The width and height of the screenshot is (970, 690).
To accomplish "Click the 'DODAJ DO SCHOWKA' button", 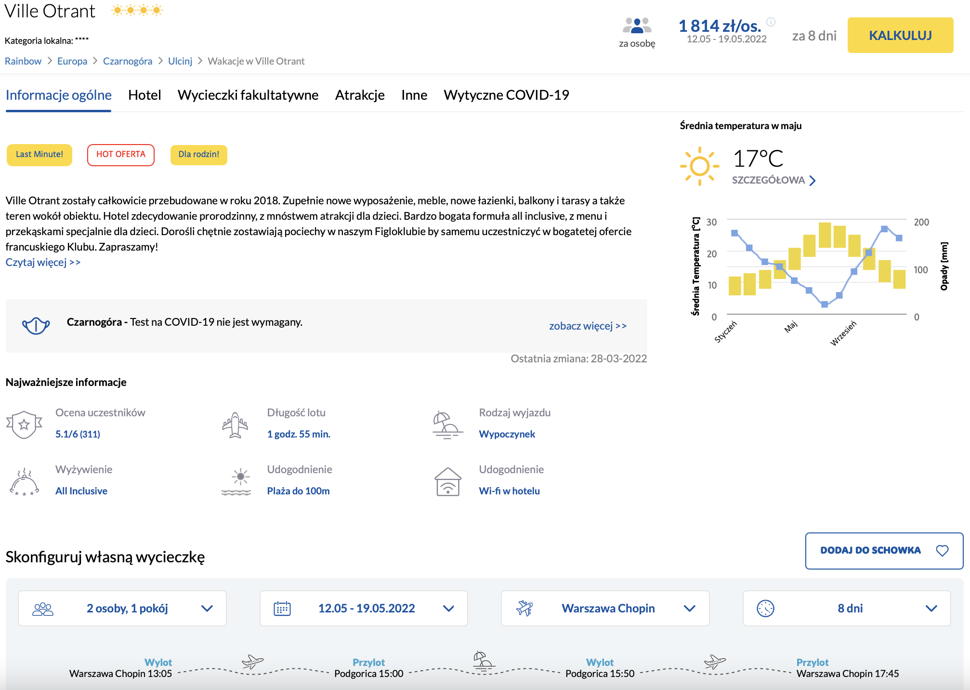I will [884, 551].
